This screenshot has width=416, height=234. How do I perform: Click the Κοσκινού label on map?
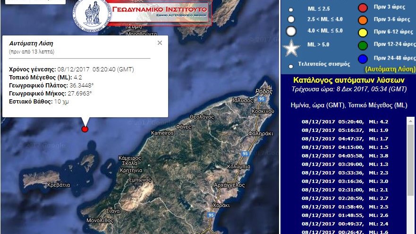point(263,111)
